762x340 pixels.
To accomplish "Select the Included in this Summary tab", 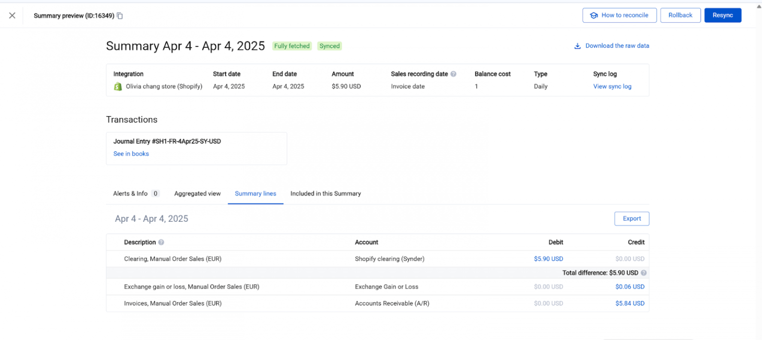I will (325, 194).
